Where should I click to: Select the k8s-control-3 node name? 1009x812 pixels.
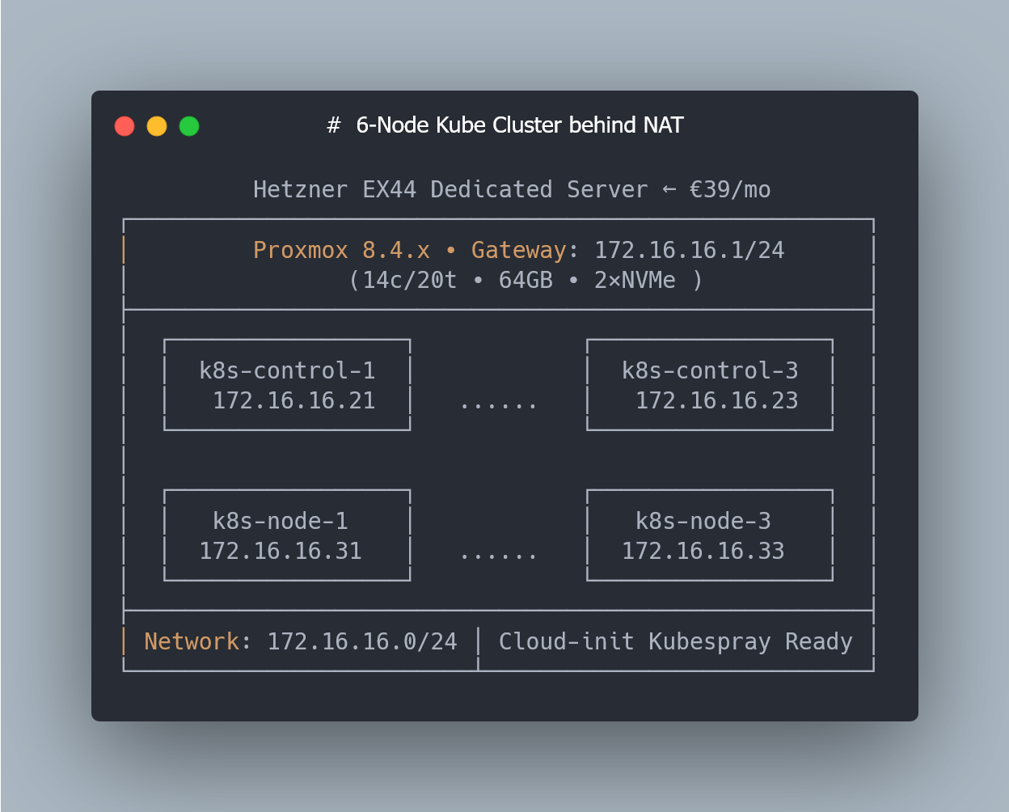710,370
